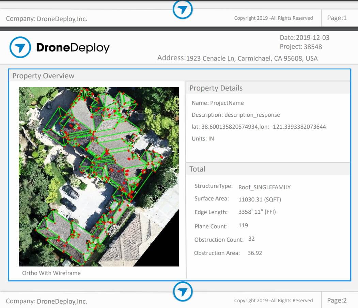The width and height of the screenshot is (358, 308).
Task: Open the Page:1 indicator
Action: point(337,18)
